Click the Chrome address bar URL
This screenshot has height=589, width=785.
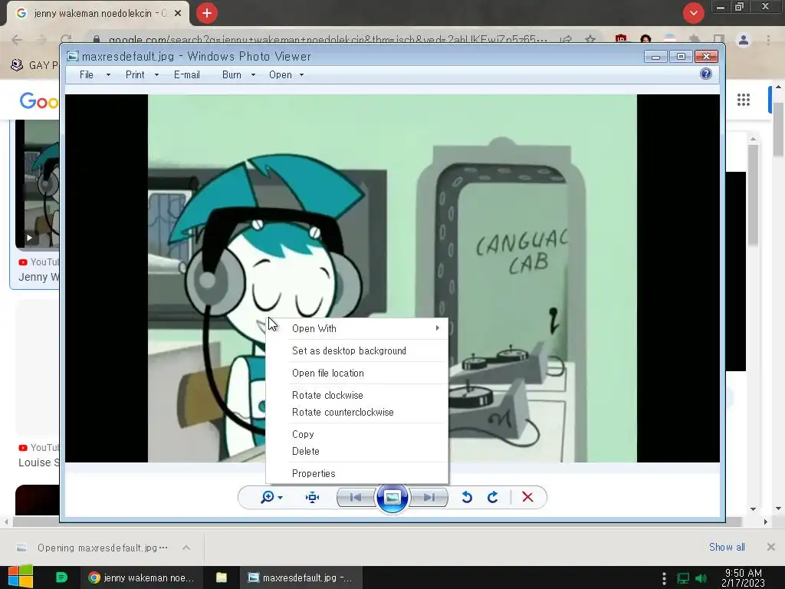pos(328,40)
